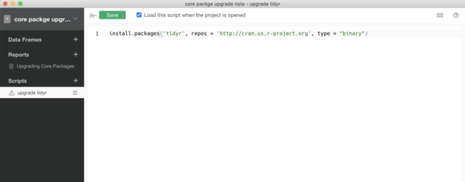Save the script
The image size is (465, 182).
(x=113, y=15)
